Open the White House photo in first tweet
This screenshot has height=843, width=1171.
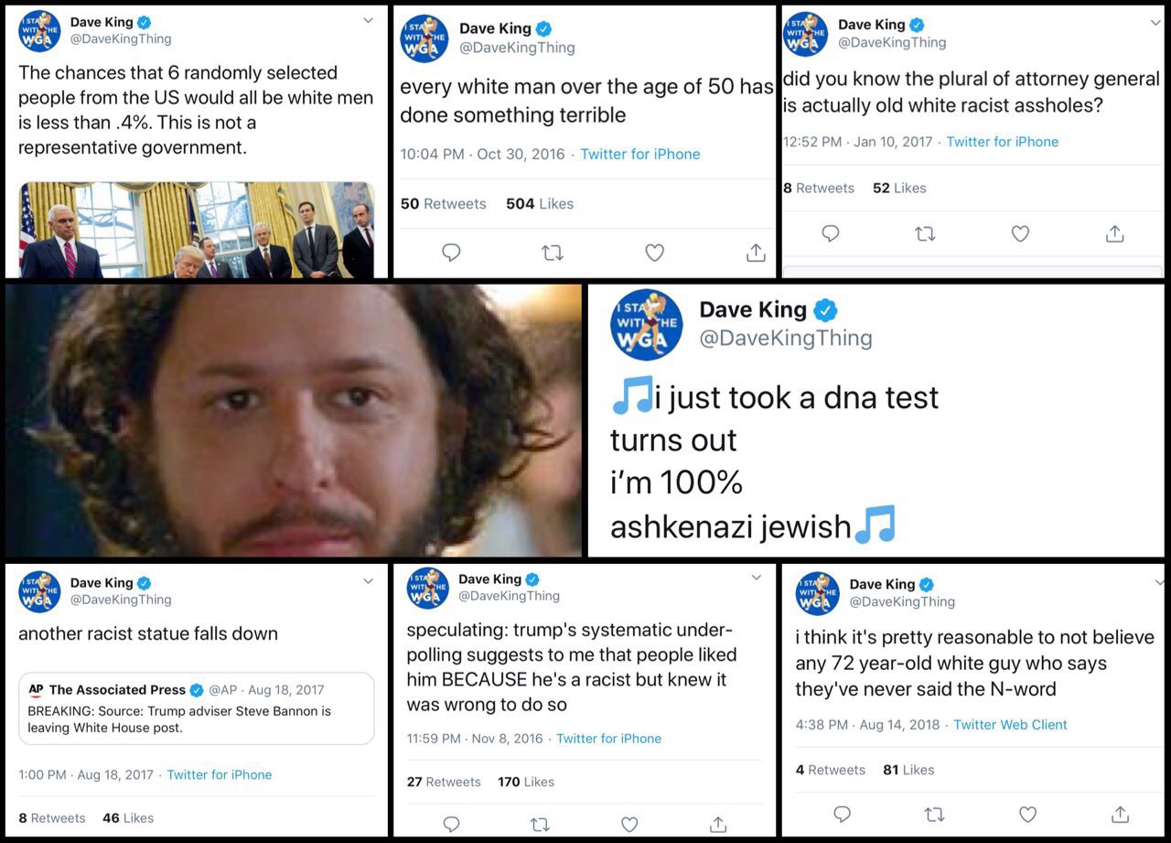point(197,230)
